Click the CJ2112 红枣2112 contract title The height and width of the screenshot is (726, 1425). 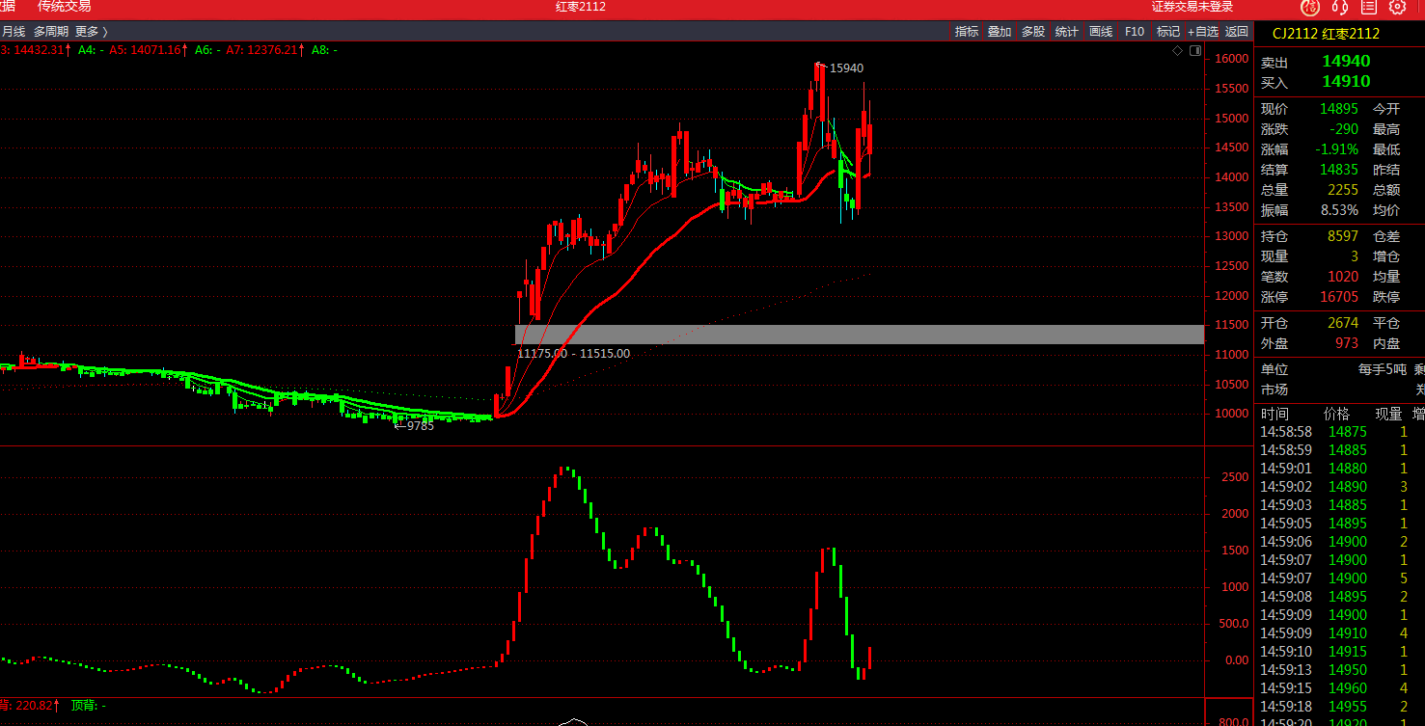click(x=1326, y=34)
